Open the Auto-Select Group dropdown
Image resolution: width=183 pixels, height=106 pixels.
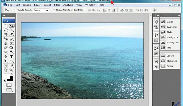click(41, 10)
